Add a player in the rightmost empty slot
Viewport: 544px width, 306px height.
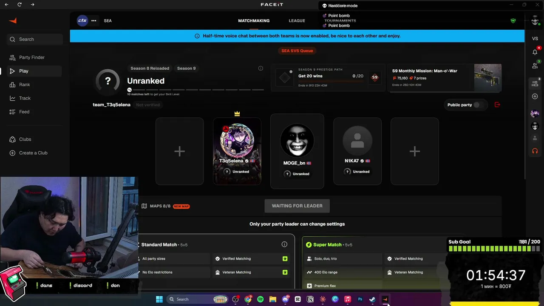[414, 151]
